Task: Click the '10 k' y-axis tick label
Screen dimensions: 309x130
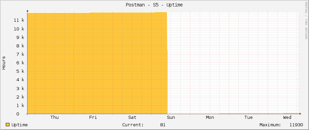Action: pos(19,29)
